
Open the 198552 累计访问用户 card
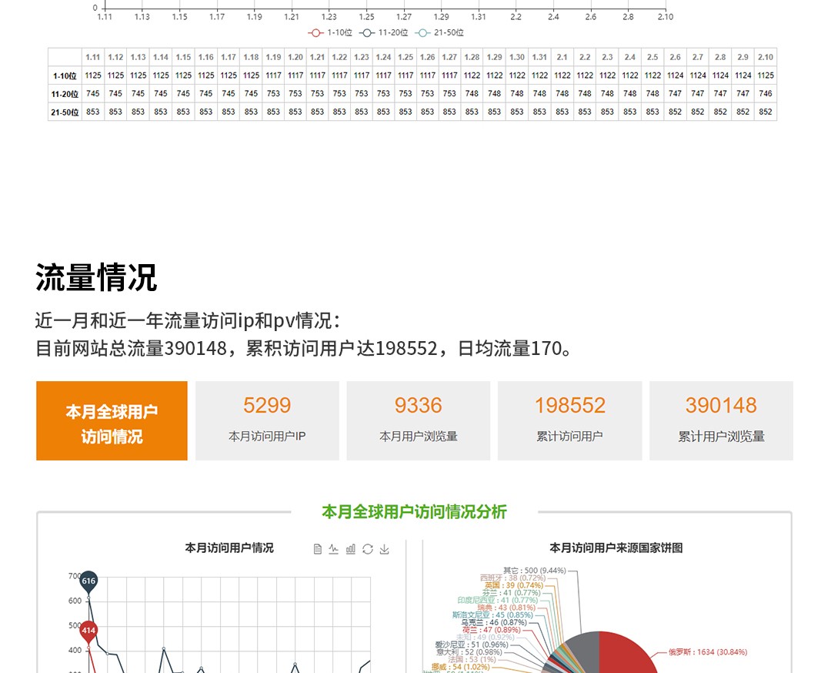pyautogui.click(x=569, y=420)
